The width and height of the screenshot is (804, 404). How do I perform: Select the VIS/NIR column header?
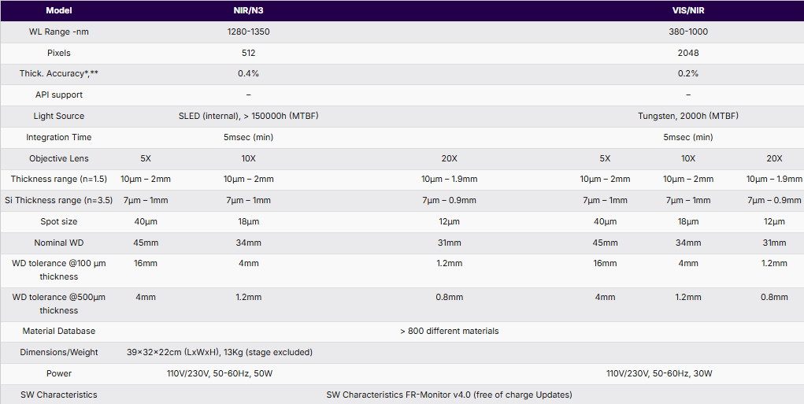[688, 10]
